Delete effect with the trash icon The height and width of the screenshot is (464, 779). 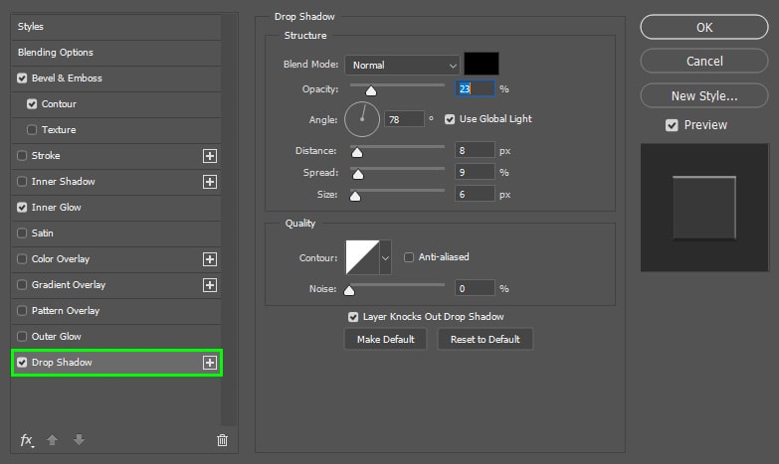(222, 440)
